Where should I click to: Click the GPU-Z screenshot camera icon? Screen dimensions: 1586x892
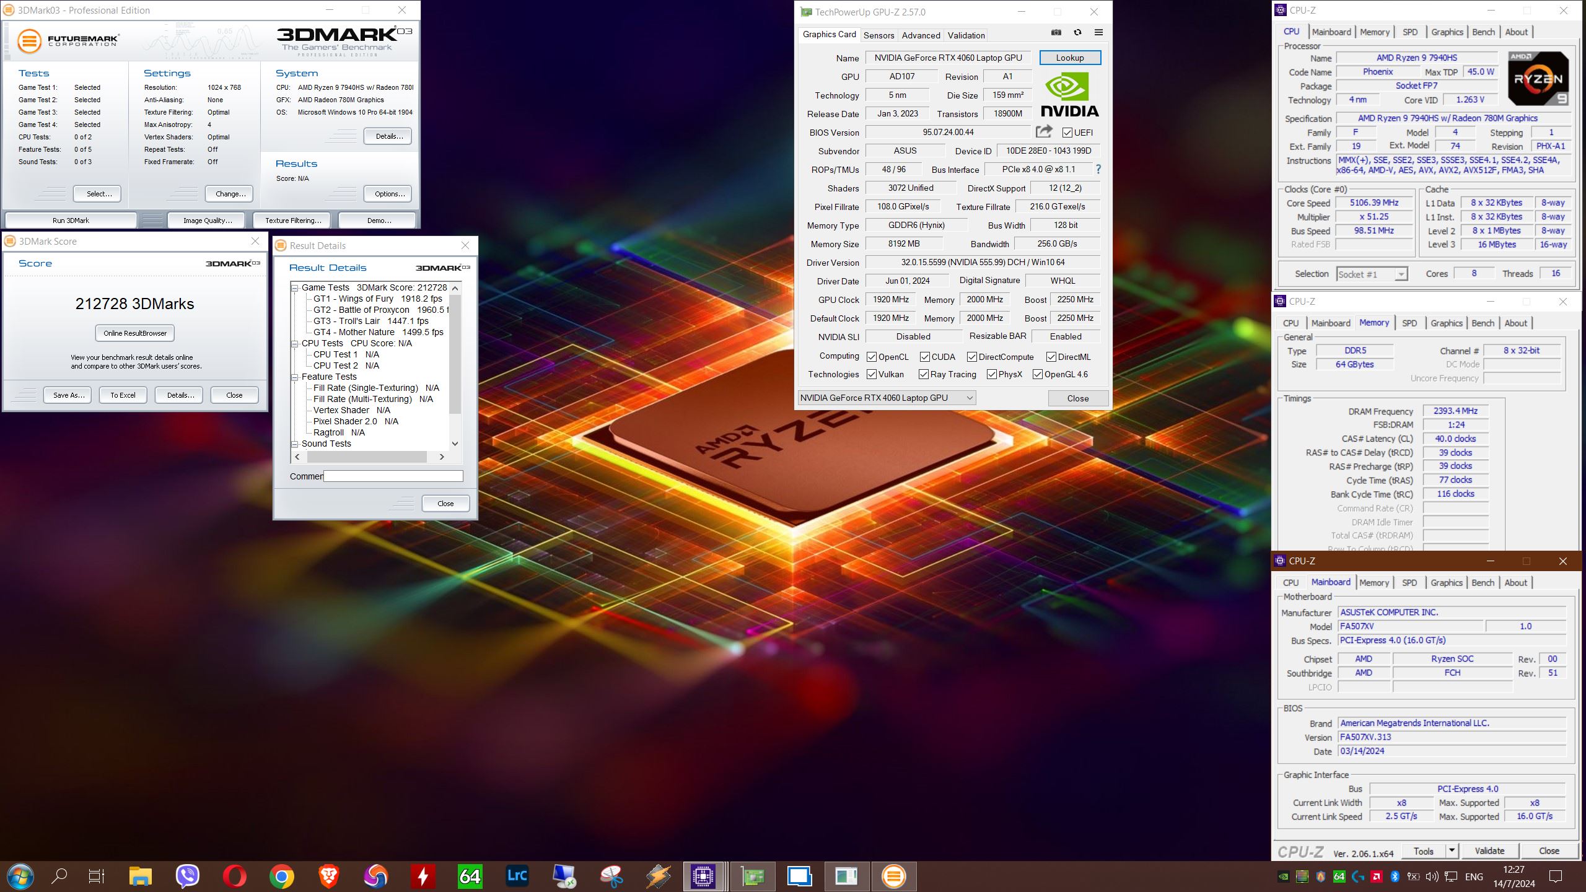[1056, 33]
